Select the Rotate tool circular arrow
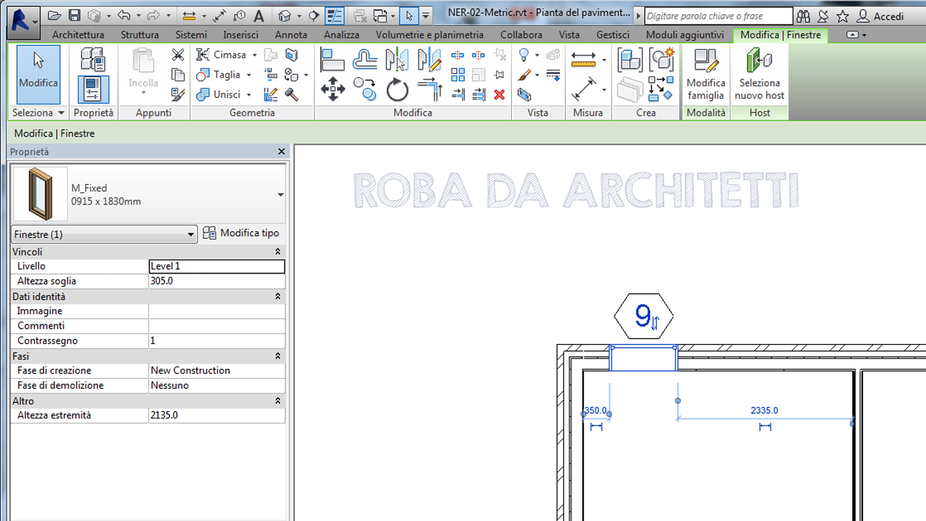Image resolution: width=926 pixels, height=521 pixels. 397,90
